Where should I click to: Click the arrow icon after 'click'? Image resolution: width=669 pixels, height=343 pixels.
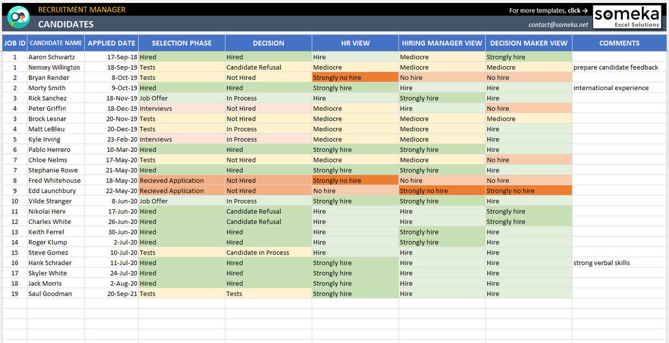584,10
